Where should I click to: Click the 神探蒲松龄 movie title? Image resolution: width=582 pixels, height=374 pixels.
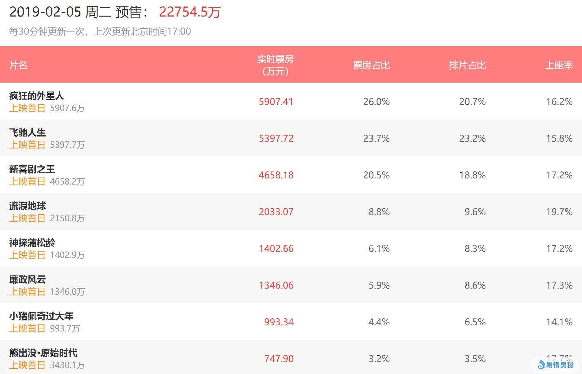click(32, 243)
